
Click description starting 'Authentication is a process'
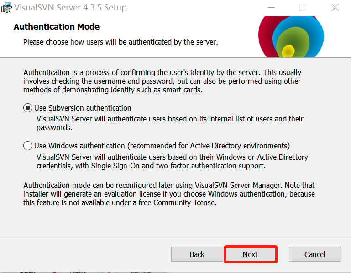point(162,81)
